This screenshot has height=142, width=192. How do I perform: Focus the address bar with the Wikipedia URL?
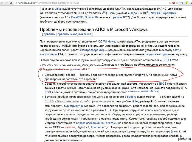coord(92,3)
